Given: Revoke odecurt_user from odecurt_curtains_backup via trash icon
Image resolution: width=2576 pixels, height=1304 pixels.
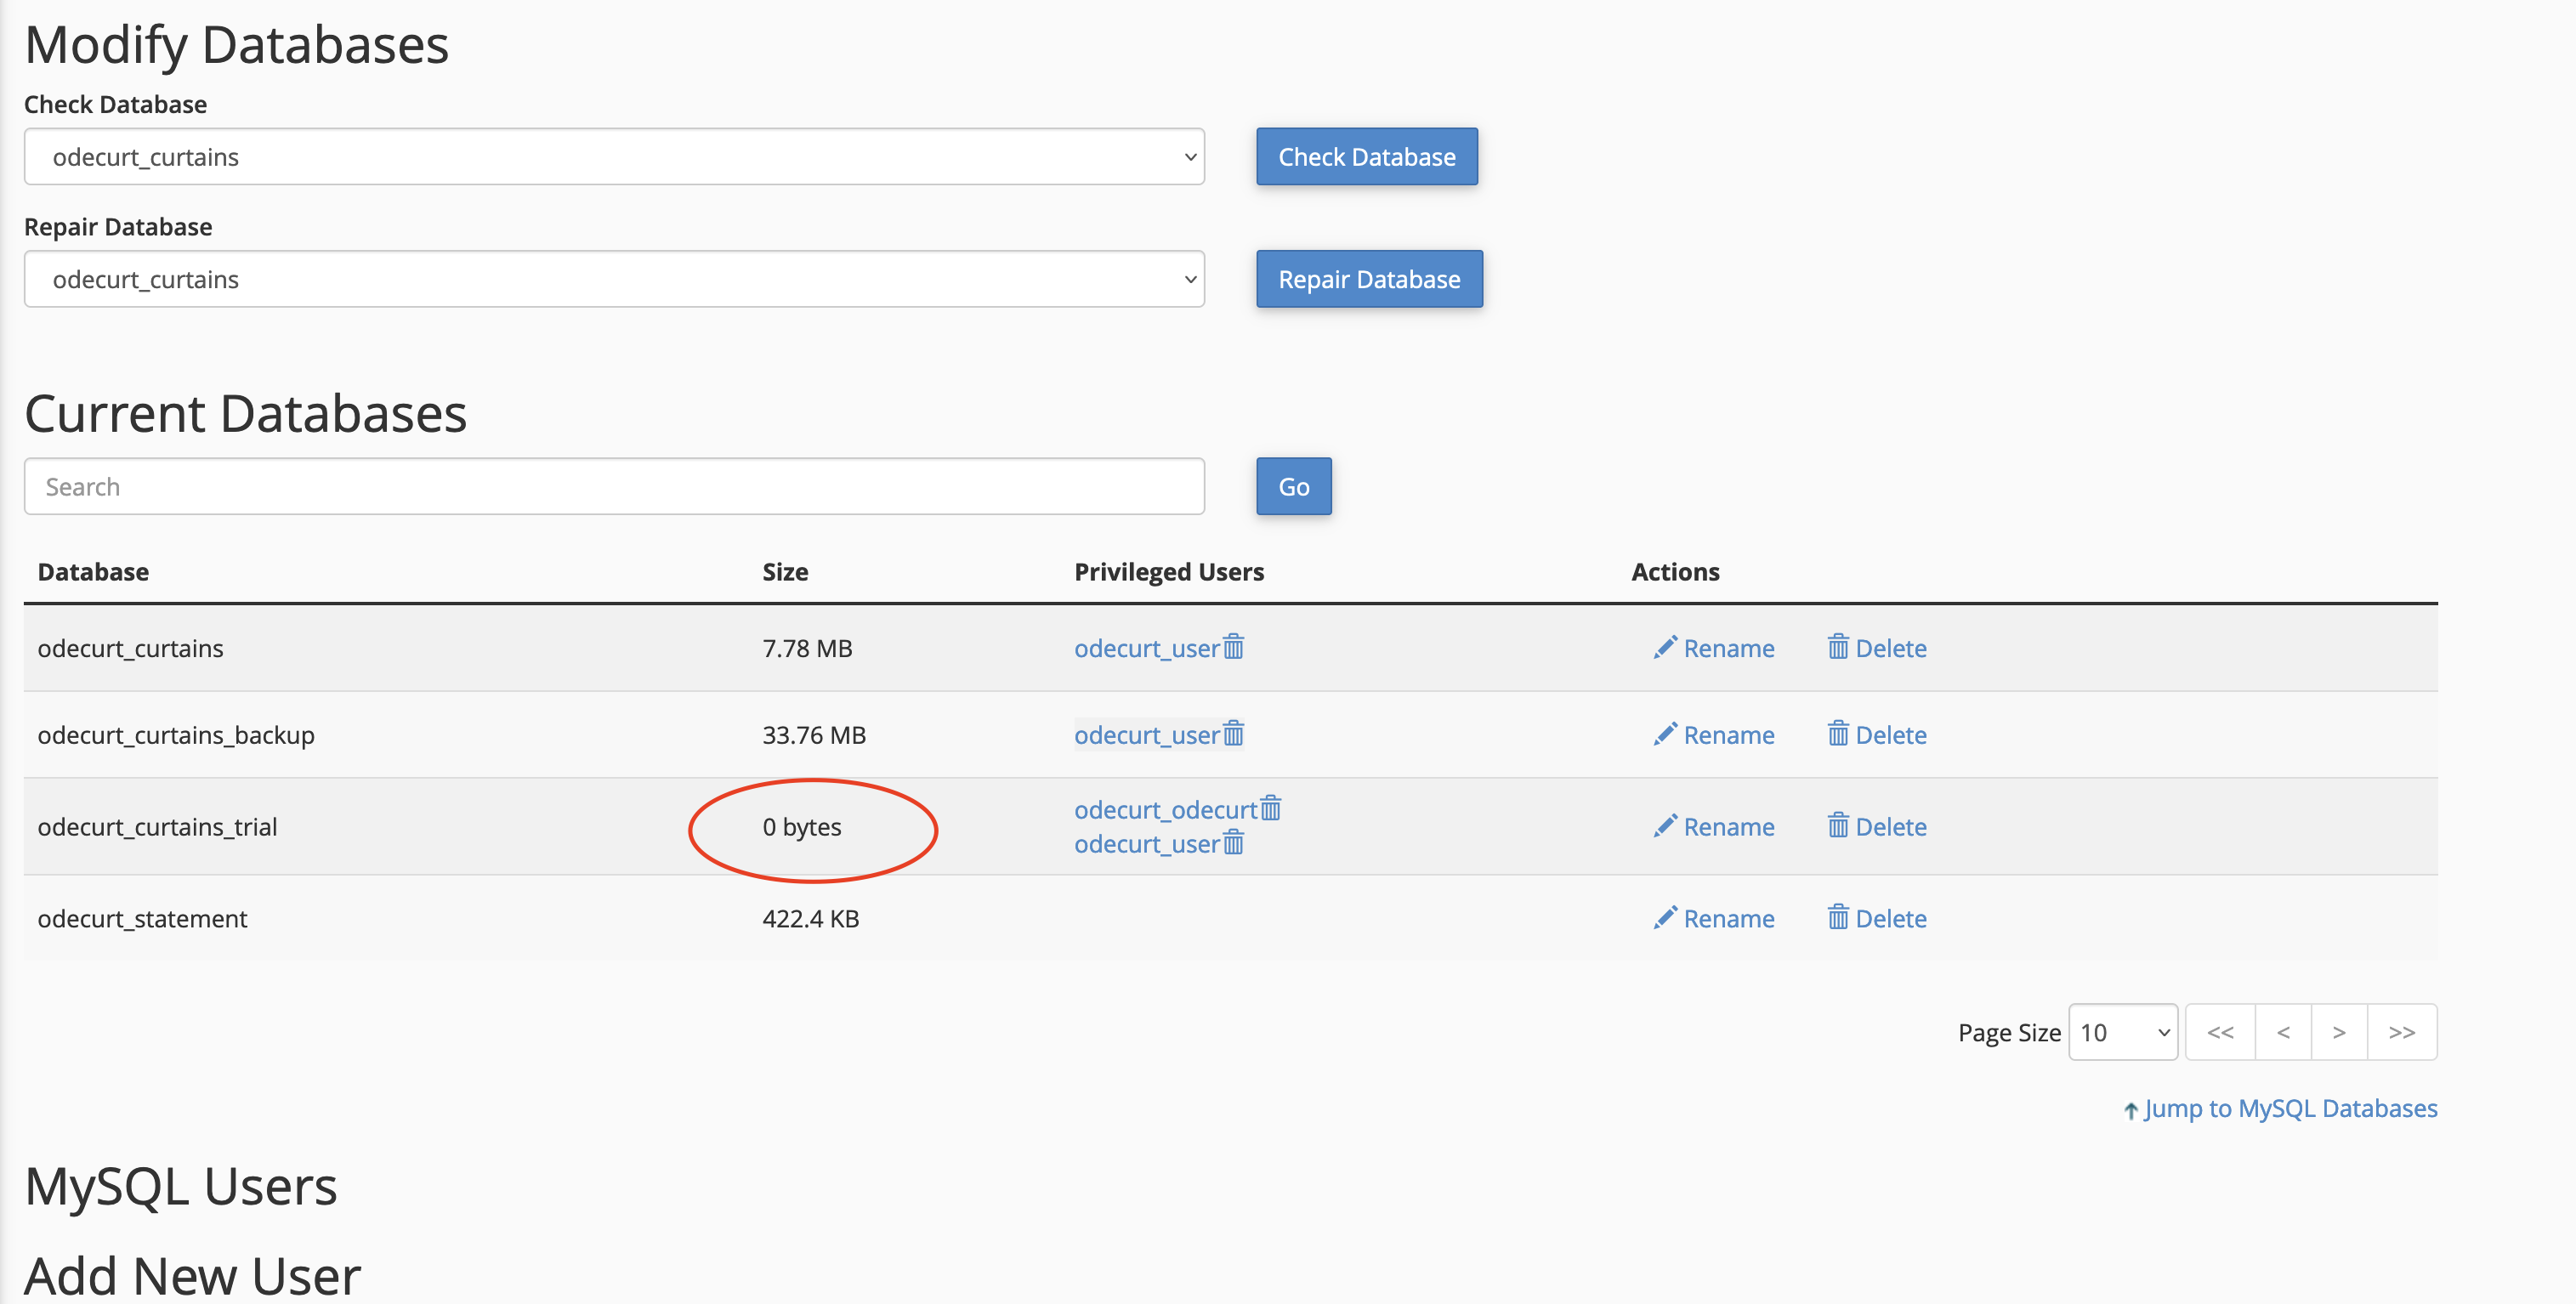Looking at the screenshot, I should pos(1234,734).
